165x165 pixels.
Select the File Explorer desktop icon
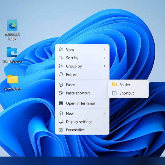[x=12, y=55]
